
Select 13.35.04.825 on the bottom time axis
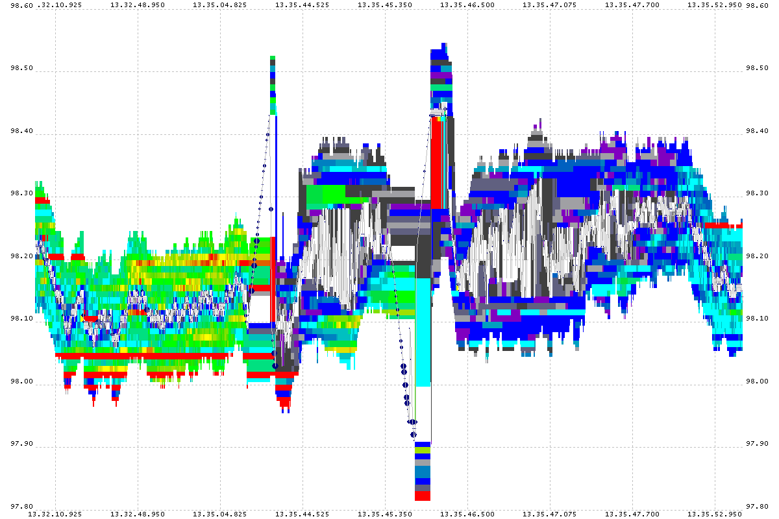(220, 514)
